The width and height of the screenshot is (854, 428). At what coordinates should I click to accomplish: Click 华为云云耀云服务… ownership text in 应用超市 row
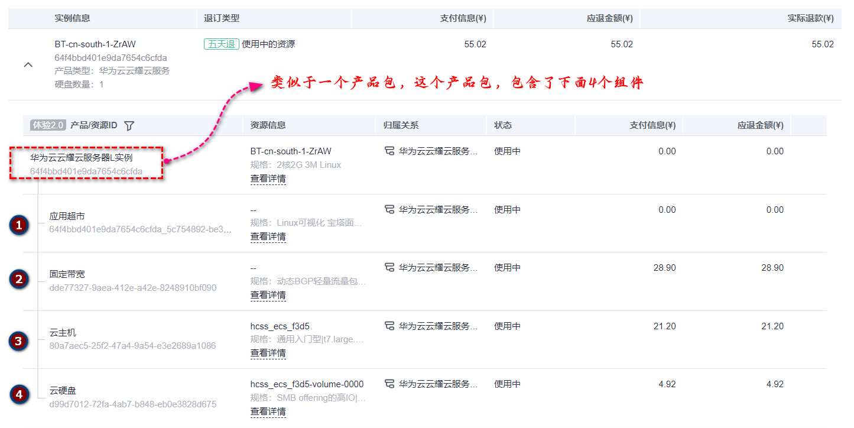(439, 209)
